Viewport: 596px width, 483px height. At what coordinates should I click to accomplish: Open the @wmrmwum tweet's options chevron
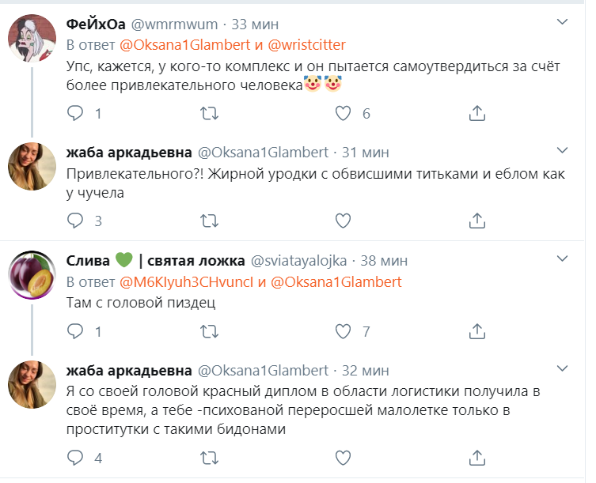tap(562, 22)
